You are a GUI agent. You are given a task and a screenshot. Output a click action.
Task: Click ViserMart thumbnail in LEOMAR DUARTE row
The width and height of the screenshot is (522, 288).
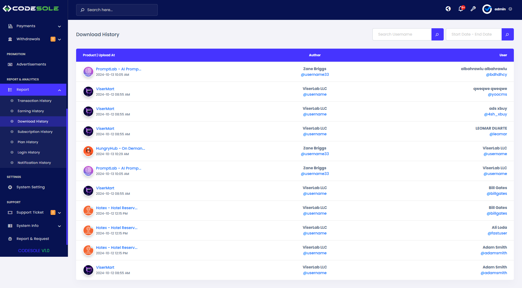[x=88, y=131]
